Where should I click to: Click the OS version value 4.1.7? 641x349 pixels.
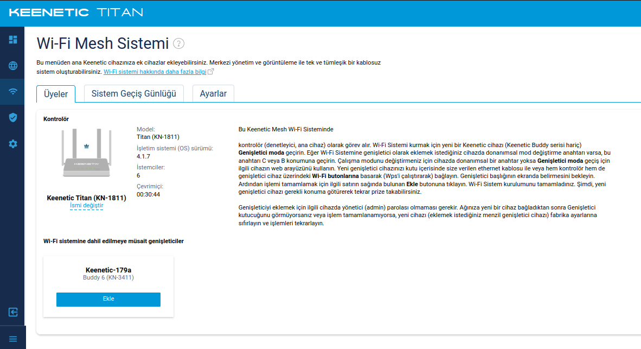(x=143, y=156)
